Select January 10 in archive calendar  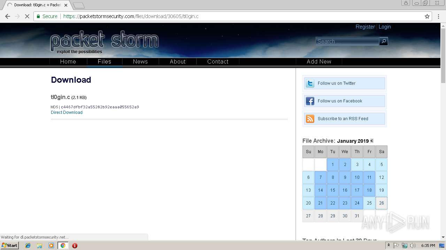(357, 177)
